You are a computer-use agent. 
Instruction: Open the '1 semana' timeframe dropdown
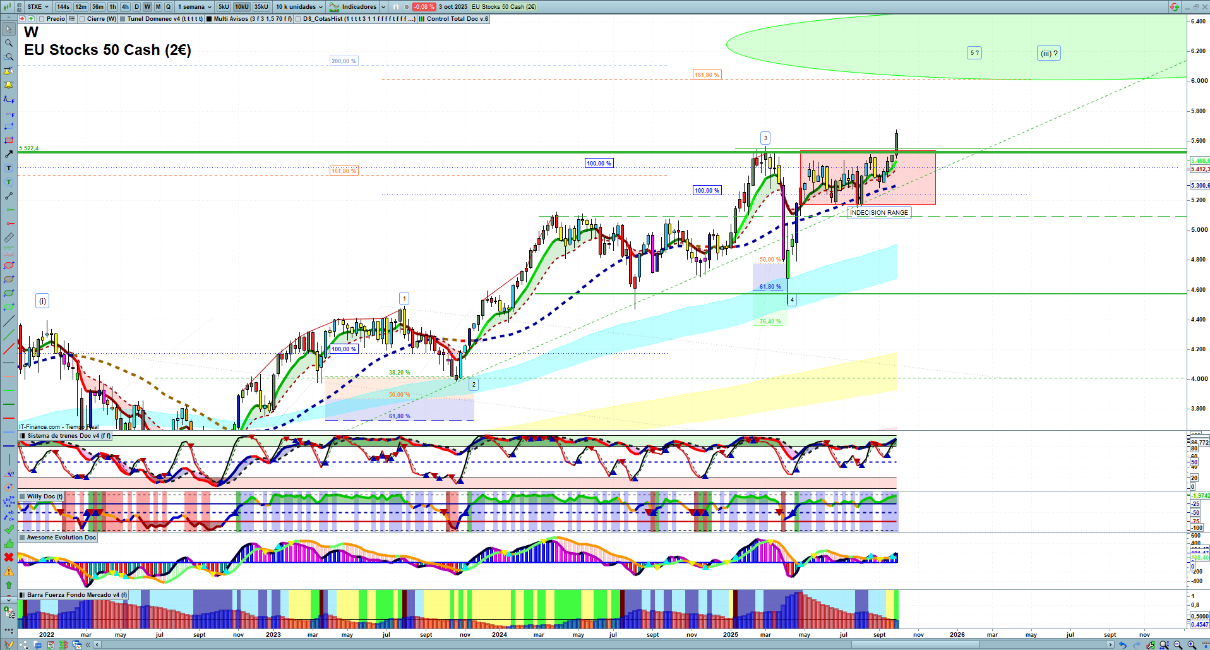[x=195, y=7]
